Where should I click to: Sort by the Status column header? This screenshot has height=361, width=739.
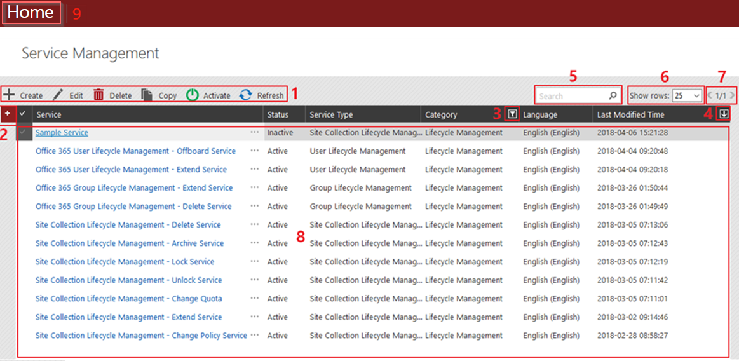pos(278,114)
